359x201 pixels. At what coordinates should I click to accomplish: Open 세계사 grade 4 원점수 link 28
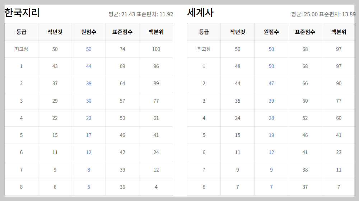271,118
